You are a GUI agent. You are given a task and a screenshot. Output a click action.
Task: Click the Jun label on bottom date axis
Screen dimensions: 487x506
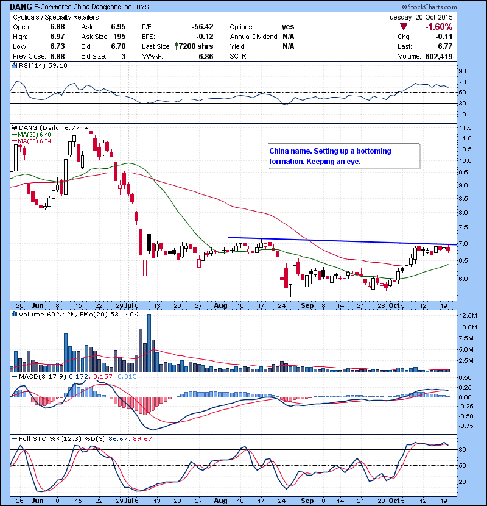click(x=38, y=501)
